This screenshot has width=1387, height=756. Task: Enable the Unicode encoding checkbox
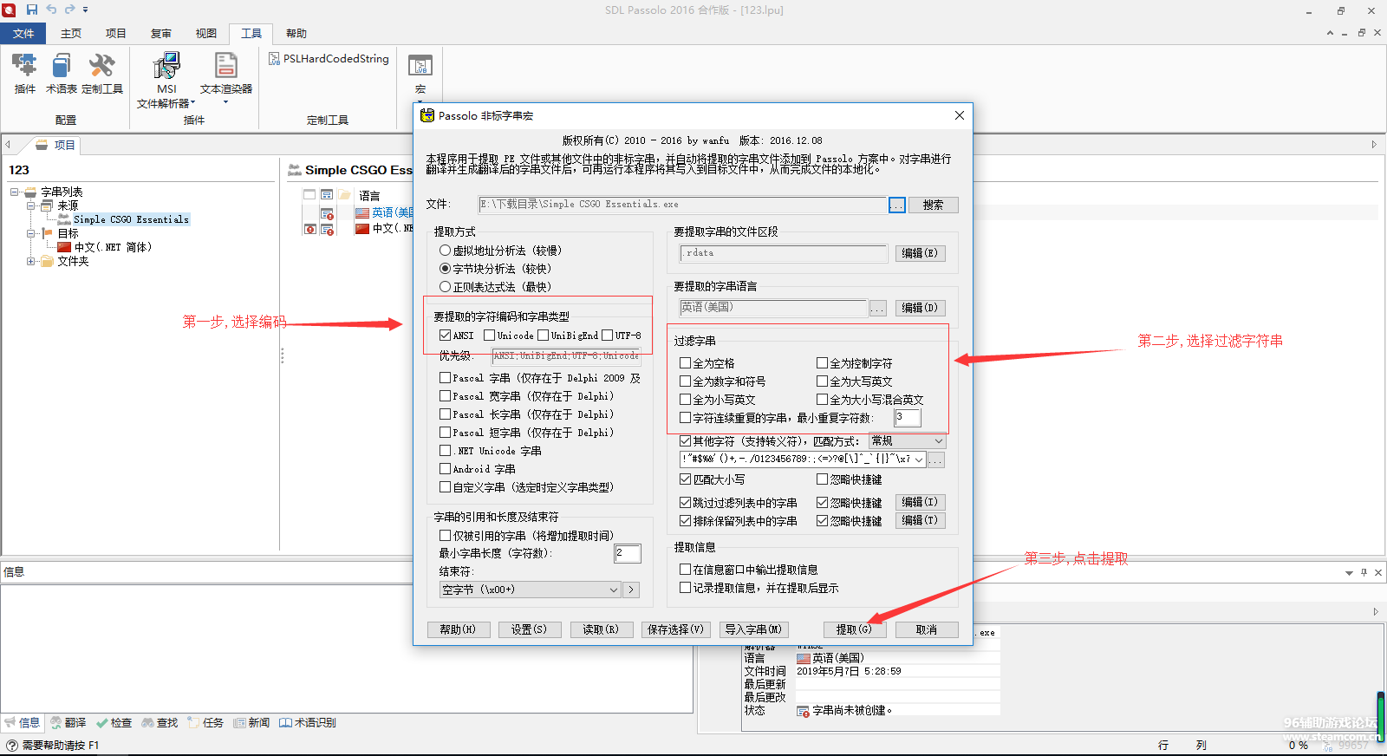click(490, 336)
